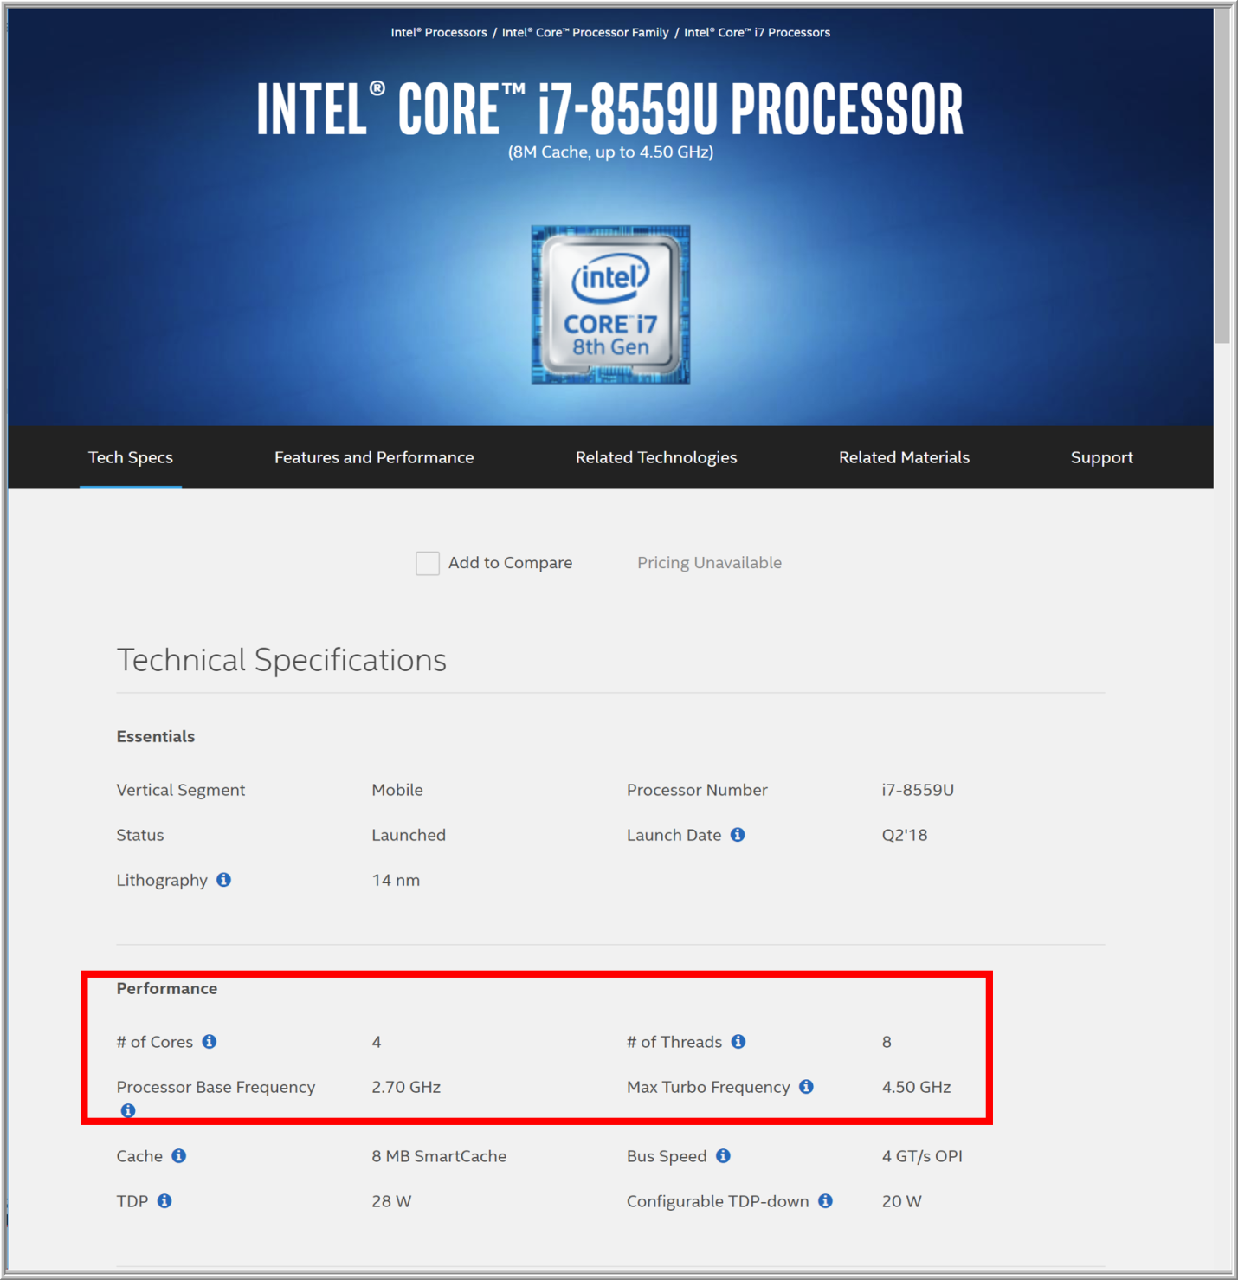This screenshot has height=1280, width=1238.
Task: Select the i7-8559U processor number value
Action: point(918,790)
